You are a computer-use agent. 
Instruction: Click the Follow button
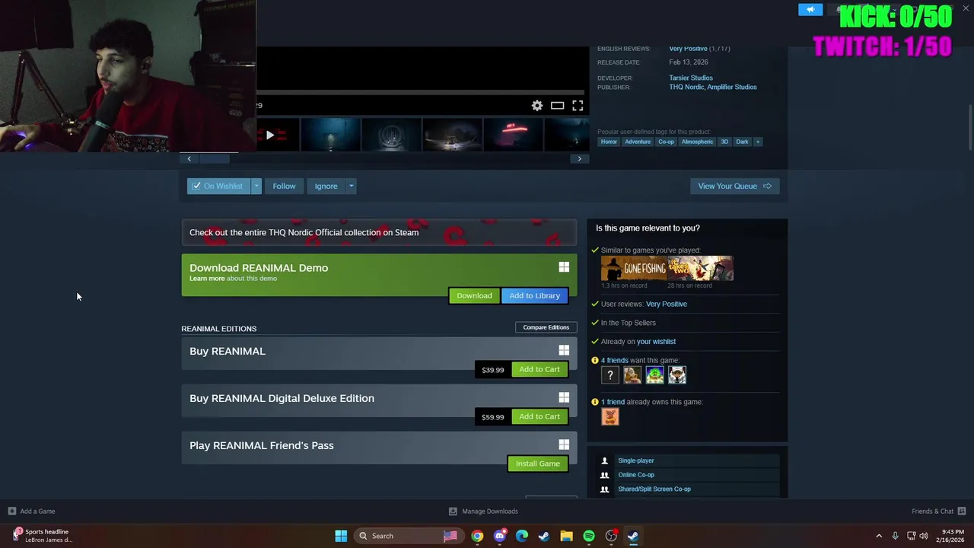click(x=284, y=186)
